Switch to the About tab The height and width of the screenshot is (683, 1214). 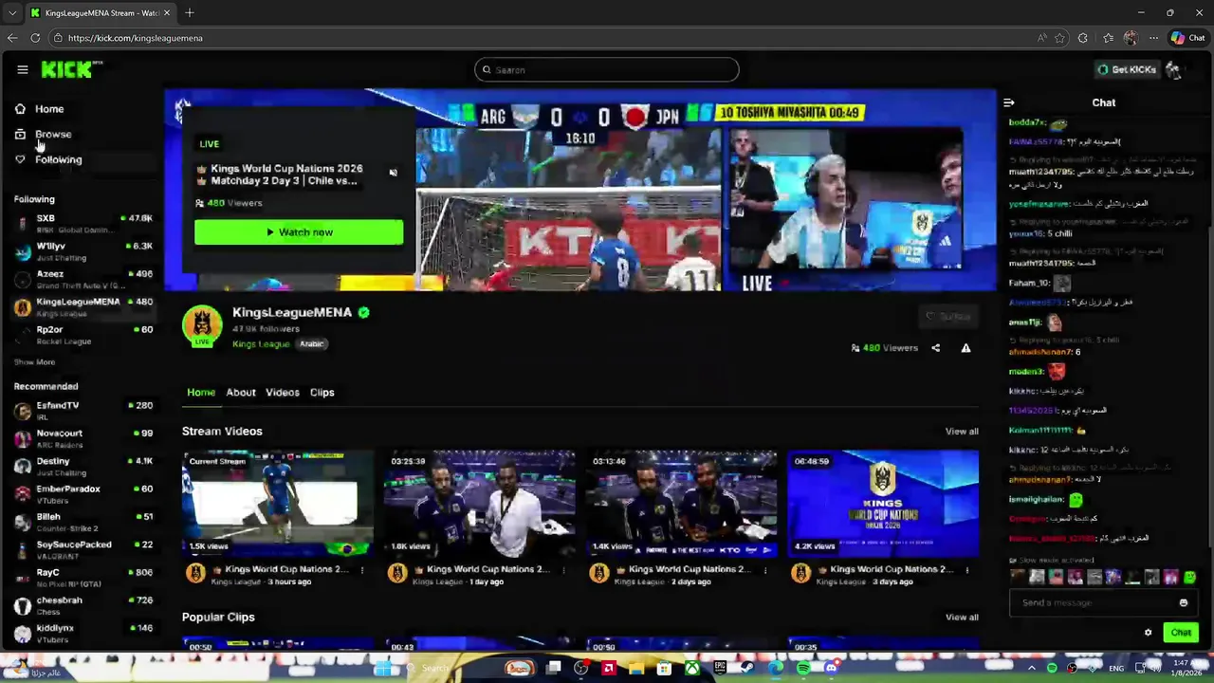241,392
